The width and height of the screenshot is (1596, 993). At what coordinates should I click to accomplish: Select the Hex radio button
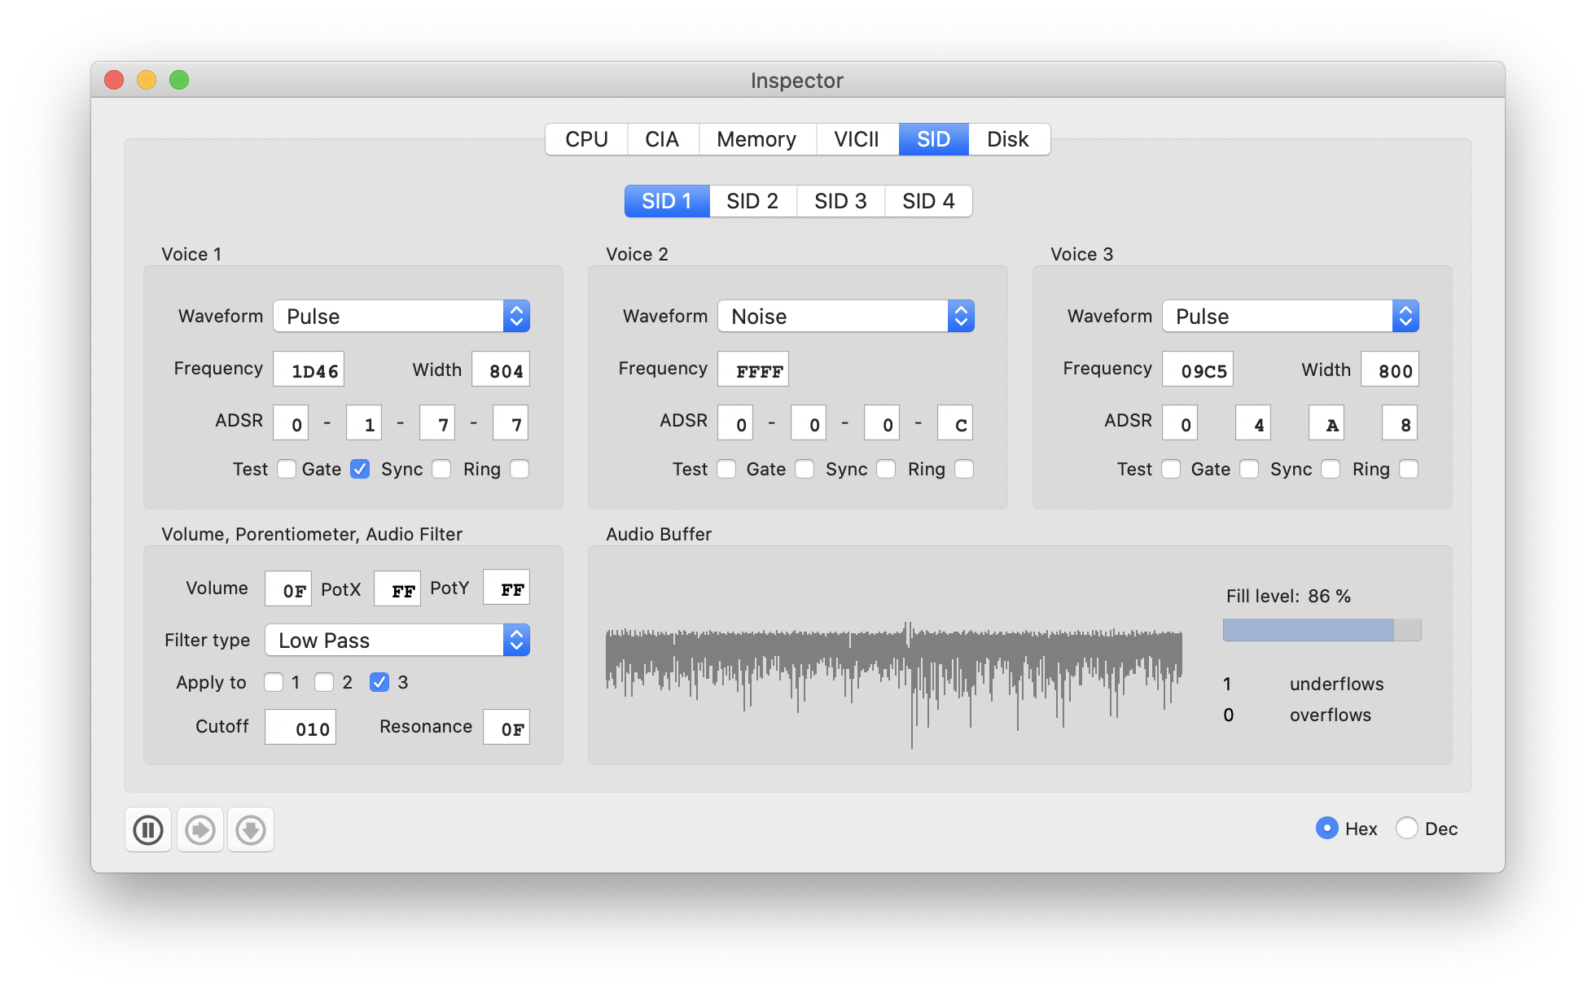(x=1327, y=829)
